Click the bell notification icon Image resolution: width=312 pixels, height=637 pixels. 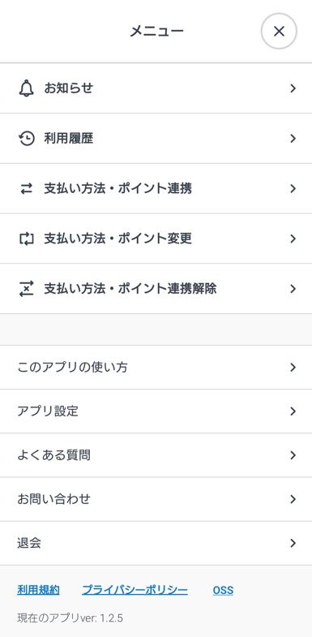[27, 88]
